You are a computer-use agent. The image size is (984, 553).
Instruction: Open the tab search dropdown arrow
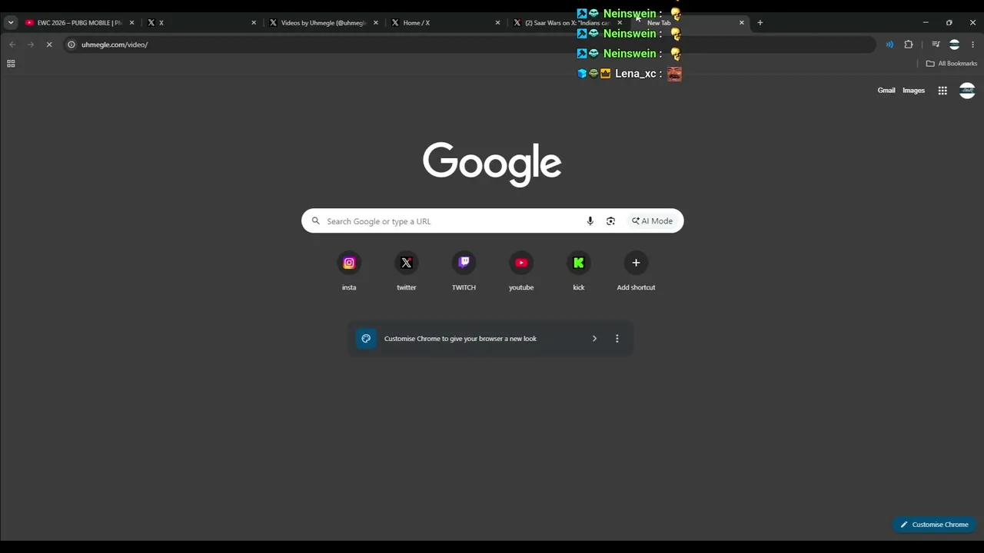(11, 23)
